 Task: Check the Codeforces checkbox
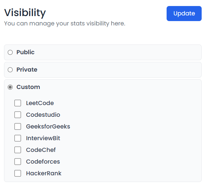[18, 162]
